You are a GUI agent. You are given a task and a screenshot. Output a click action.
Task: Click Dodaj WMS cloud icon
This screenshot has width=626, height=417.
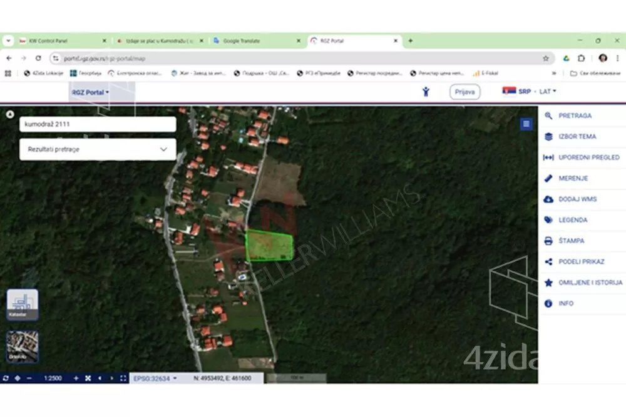(548, 199)
